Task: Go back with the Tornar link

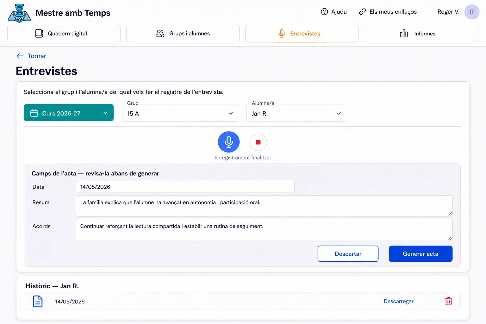Action: 31,56
